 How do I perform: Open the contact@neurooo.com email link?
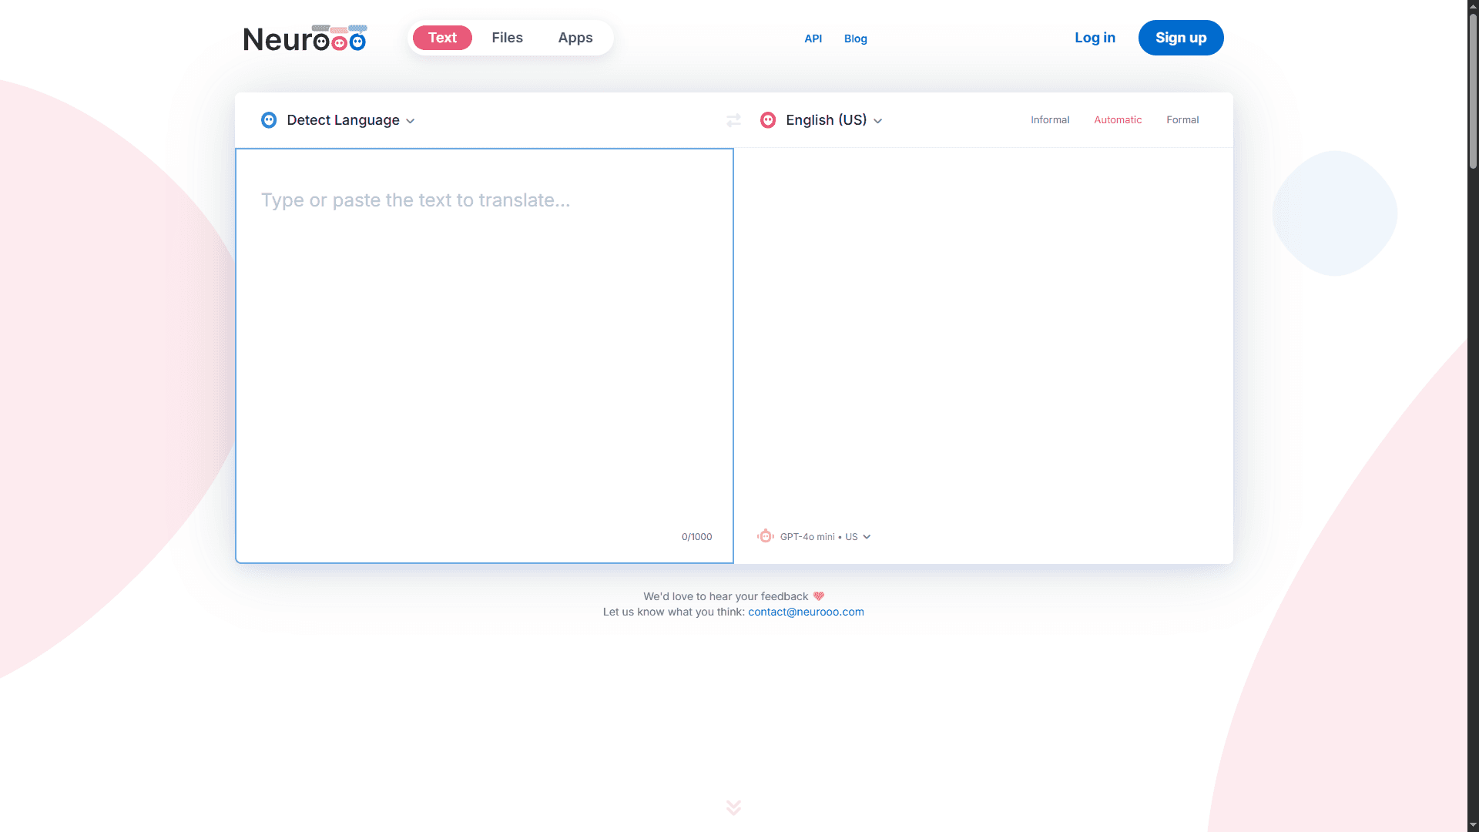point(806,611)
